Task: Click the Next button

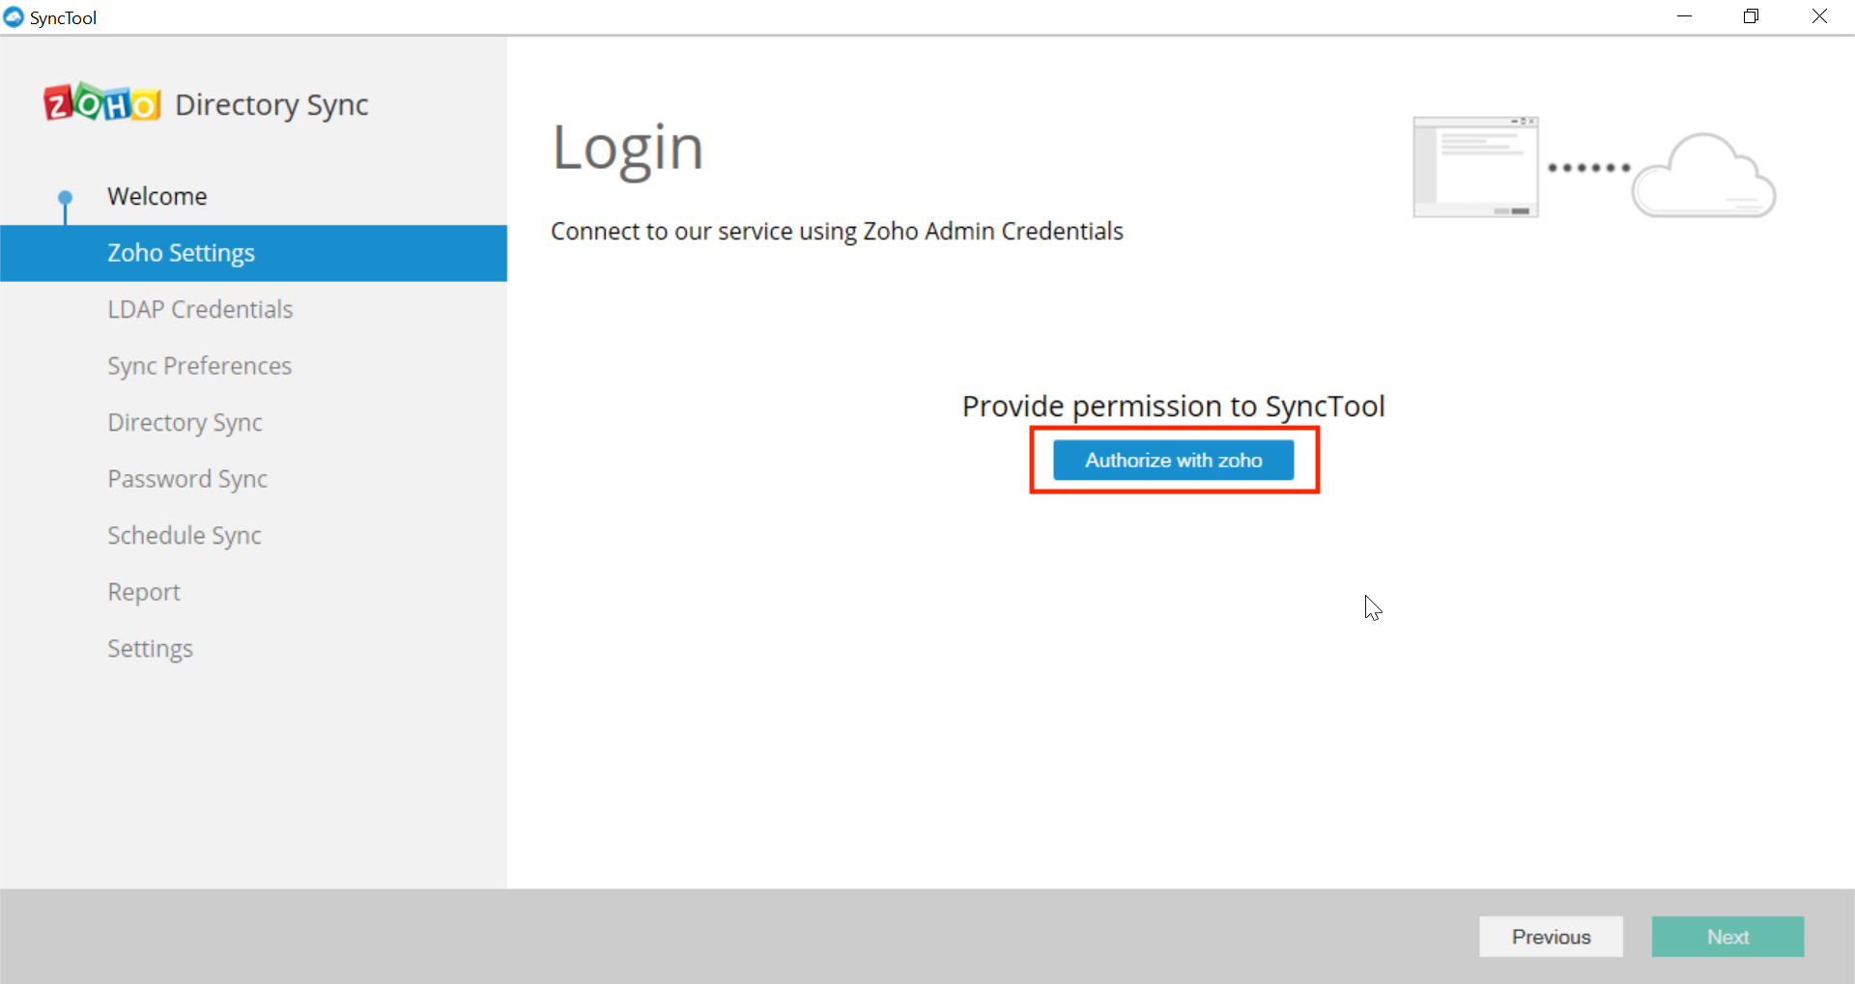Action: 1727,936
